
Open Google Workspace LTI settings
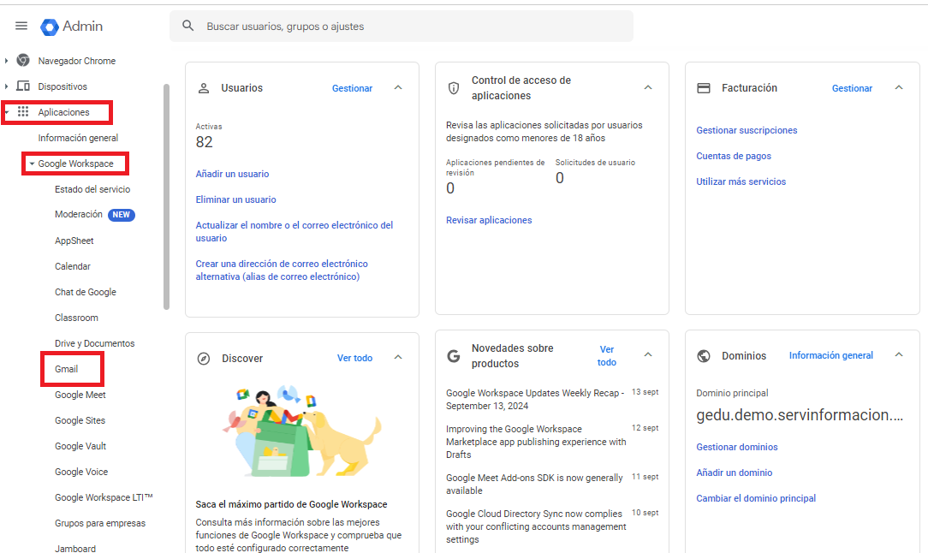104,497
